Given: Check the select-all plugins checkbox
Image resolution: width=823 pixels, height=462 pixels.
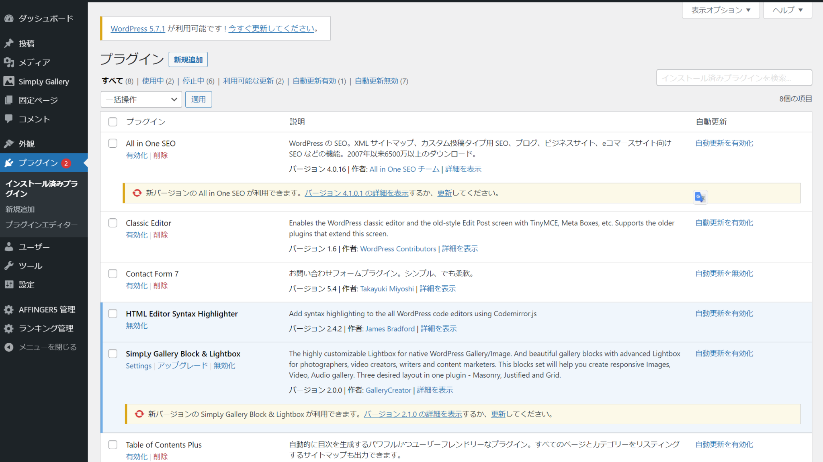Looking at the screenshot, I should point(113,122).
